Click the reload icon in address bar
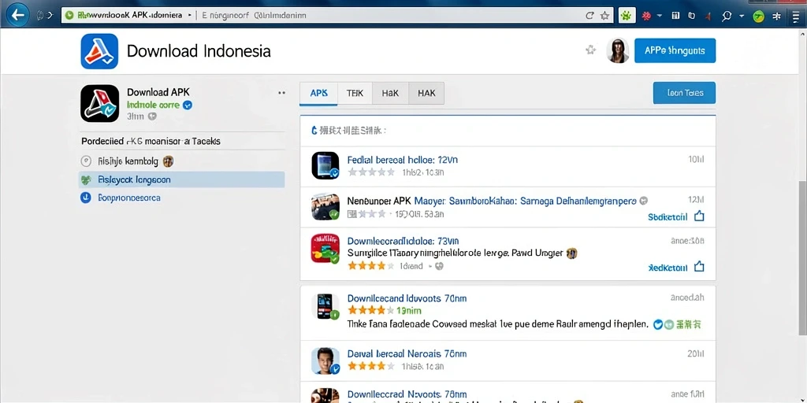The width and height of the screenshot is (807, 403). [x=589, y=16]
